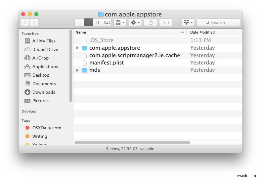Click the sidebar vertical scrollbar
This screenshot has height=179, width=261.
[x=71, y=66]
